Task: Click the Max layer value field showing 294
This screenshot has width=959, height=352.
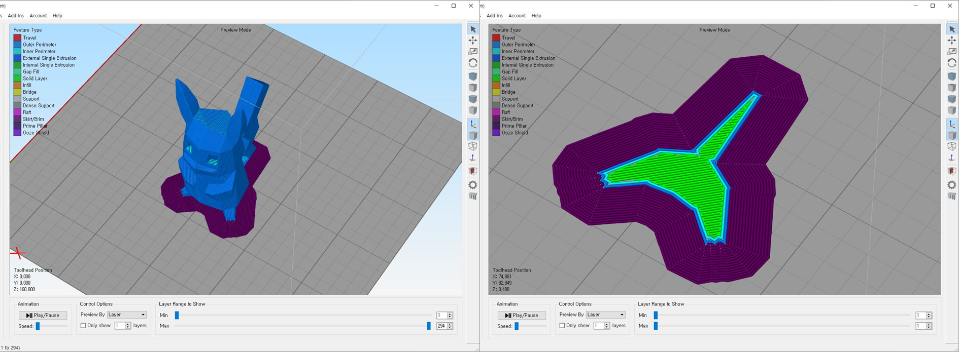Action: 442,326
